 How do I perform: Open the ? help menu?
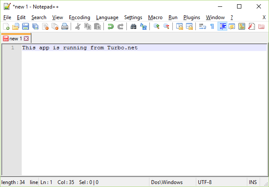pyautogui.click(x=232, y=17)
